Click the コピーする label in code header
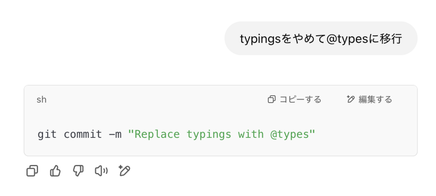The image size is (436, 196). coord(300,99)
